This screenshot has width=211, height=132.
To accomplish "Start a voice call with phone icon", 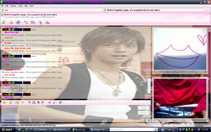I will click(26, 22).
